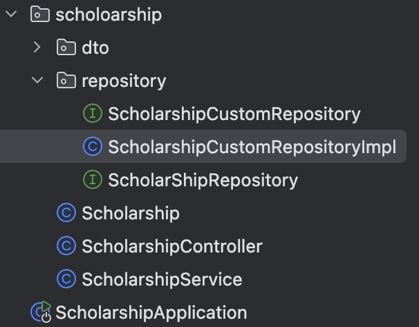Image resolution: width=419 pixels, height=327 pixels.
Task: Click ScholarshipCustomRepository green interface icon
Action: pyautogui.click(x=93, y=113)
